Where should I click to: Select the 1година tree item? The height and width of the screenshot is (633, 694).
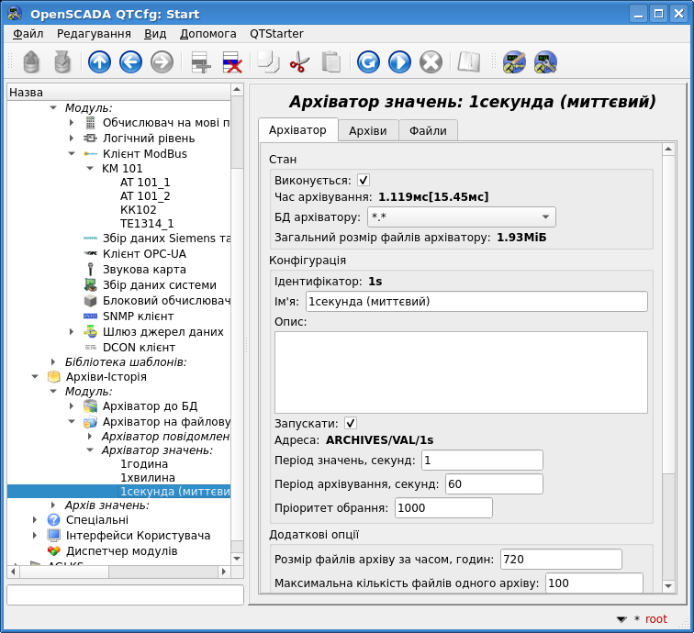tap(144, 464)
